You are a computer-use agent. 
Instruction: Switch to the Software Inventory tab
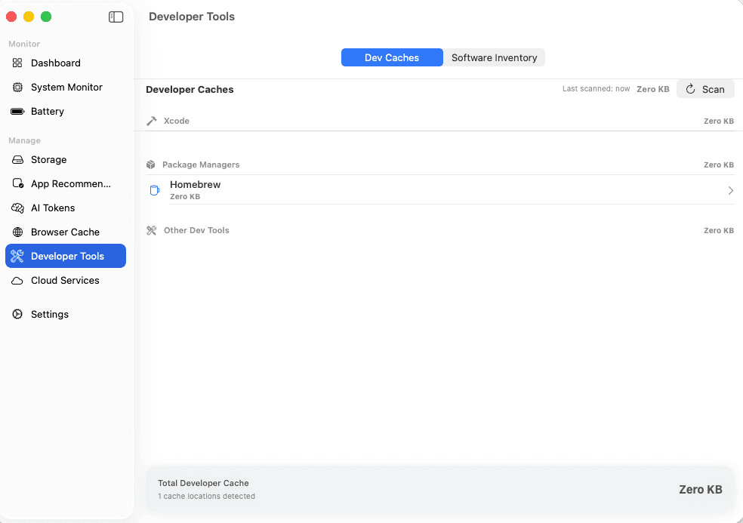494,57
